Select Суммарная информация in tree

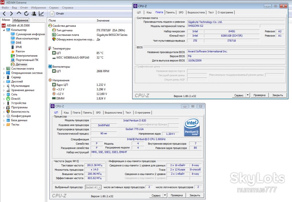click(28, 34)
